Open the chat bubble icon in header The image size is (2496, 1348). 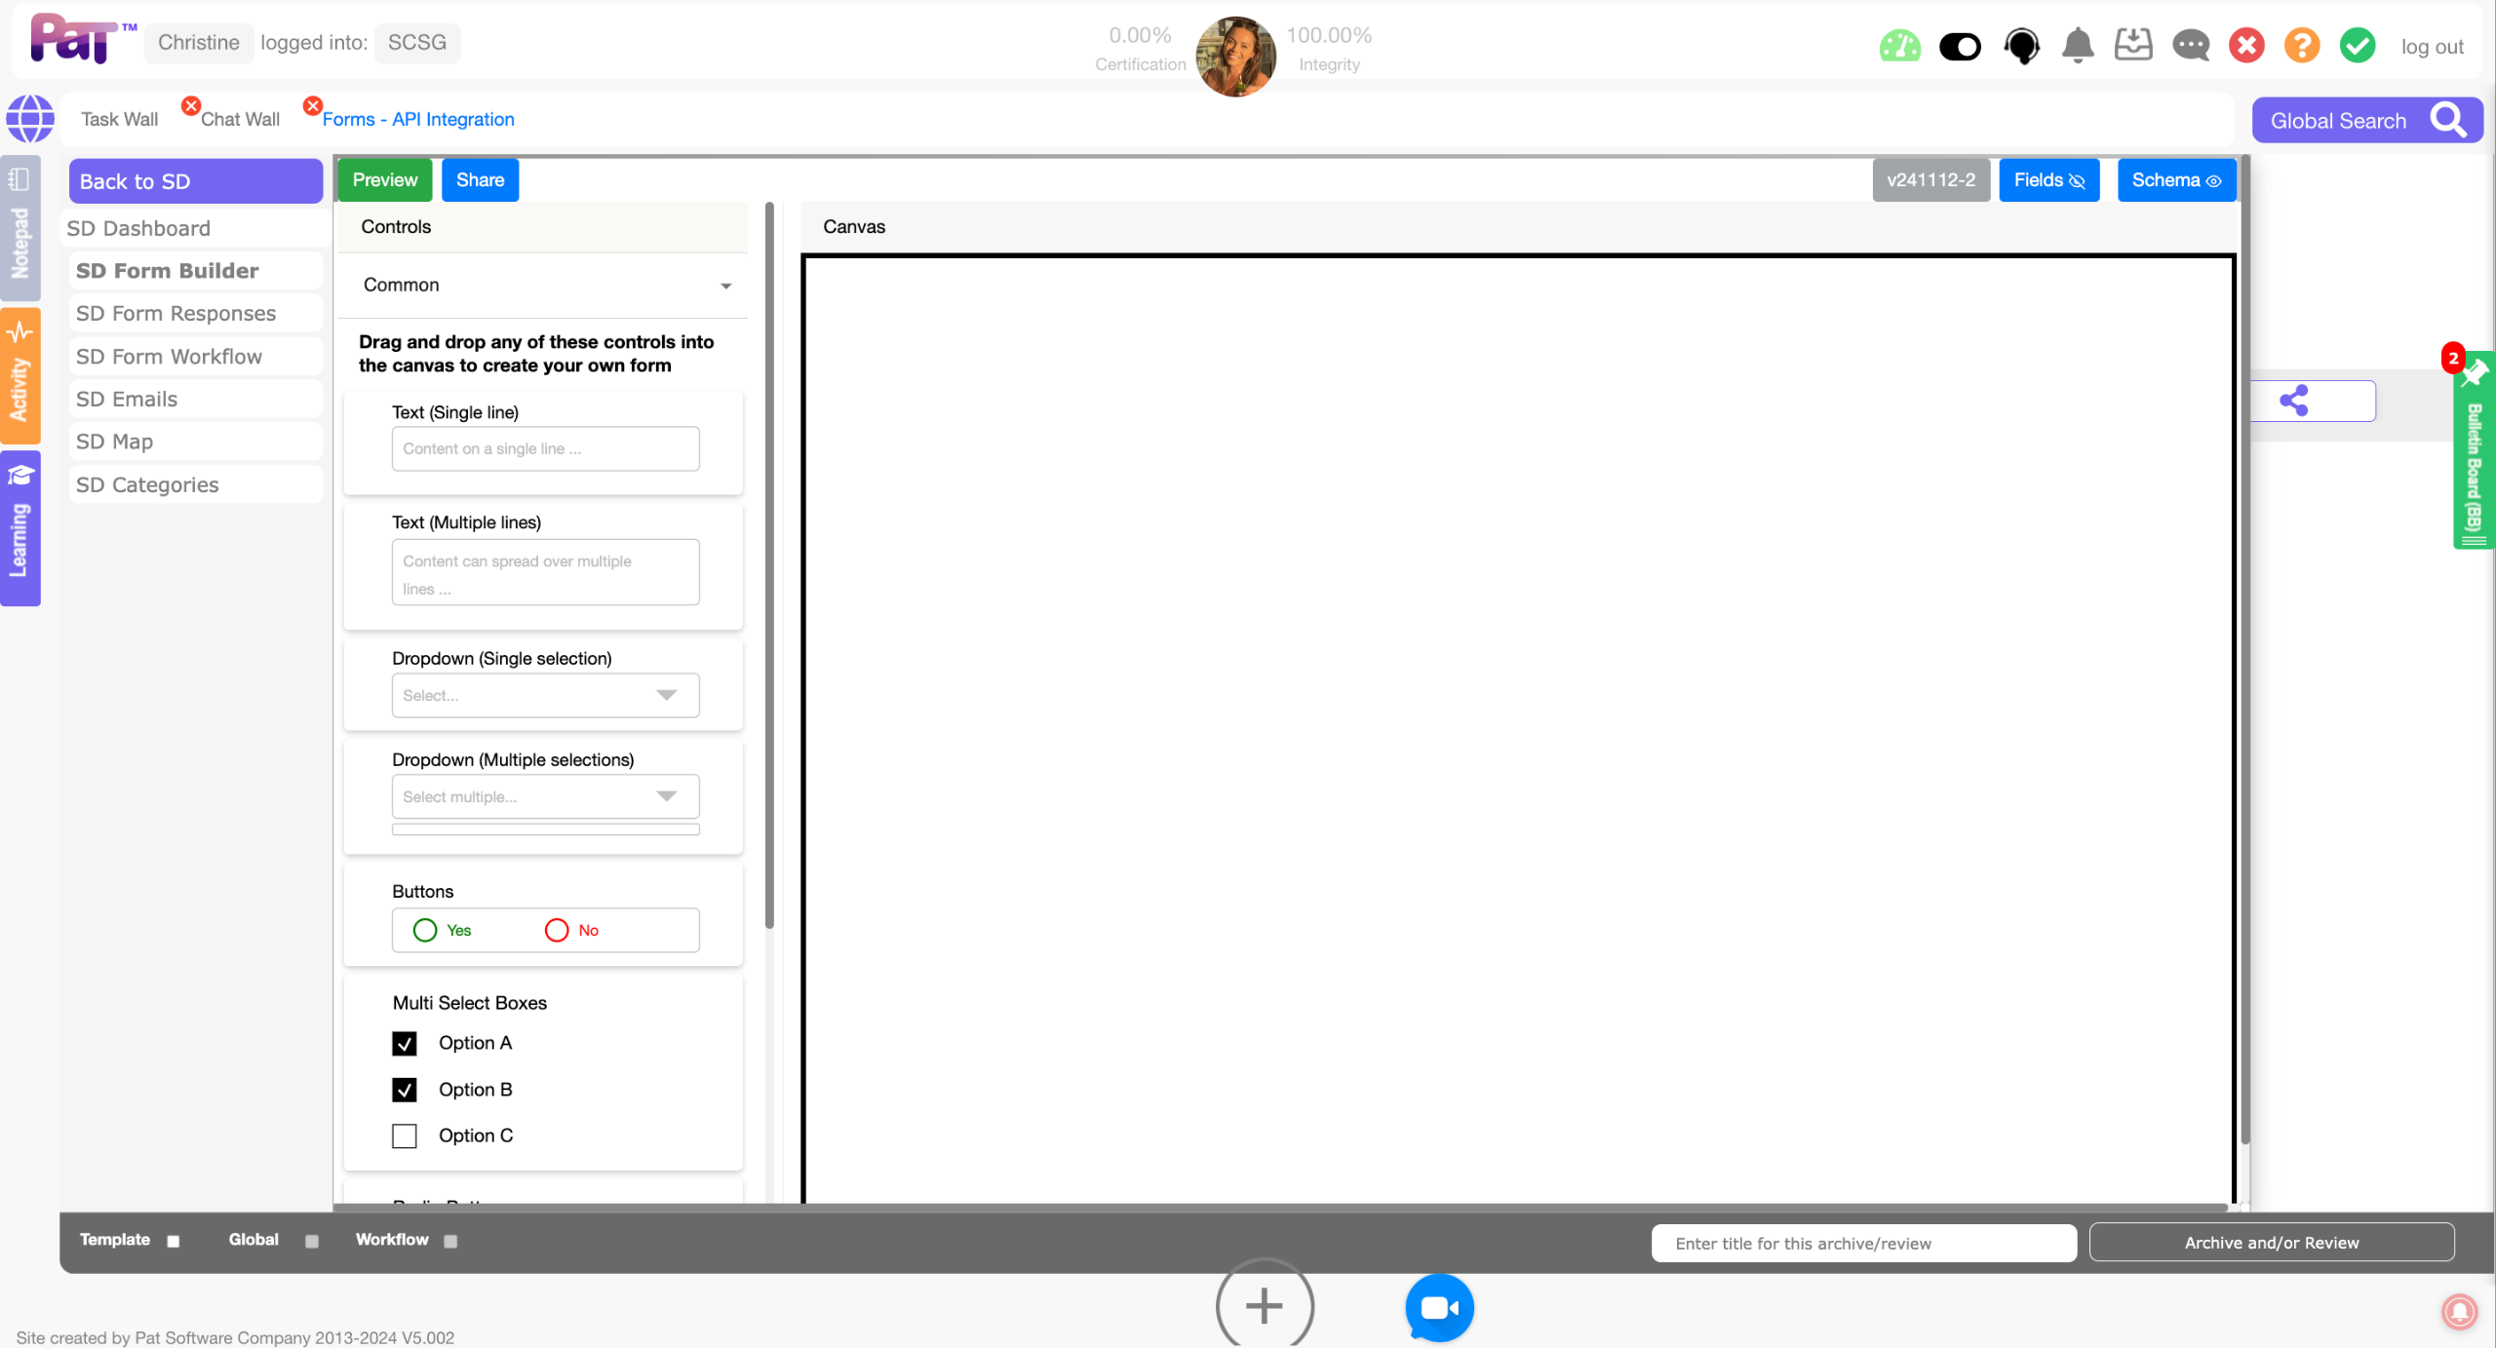coord(2191,45)
